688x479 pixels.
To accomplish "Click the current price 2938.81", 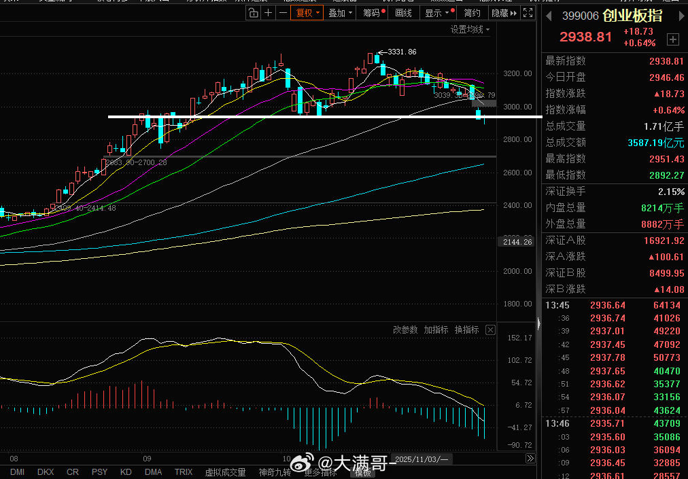I will pos(585,37).
